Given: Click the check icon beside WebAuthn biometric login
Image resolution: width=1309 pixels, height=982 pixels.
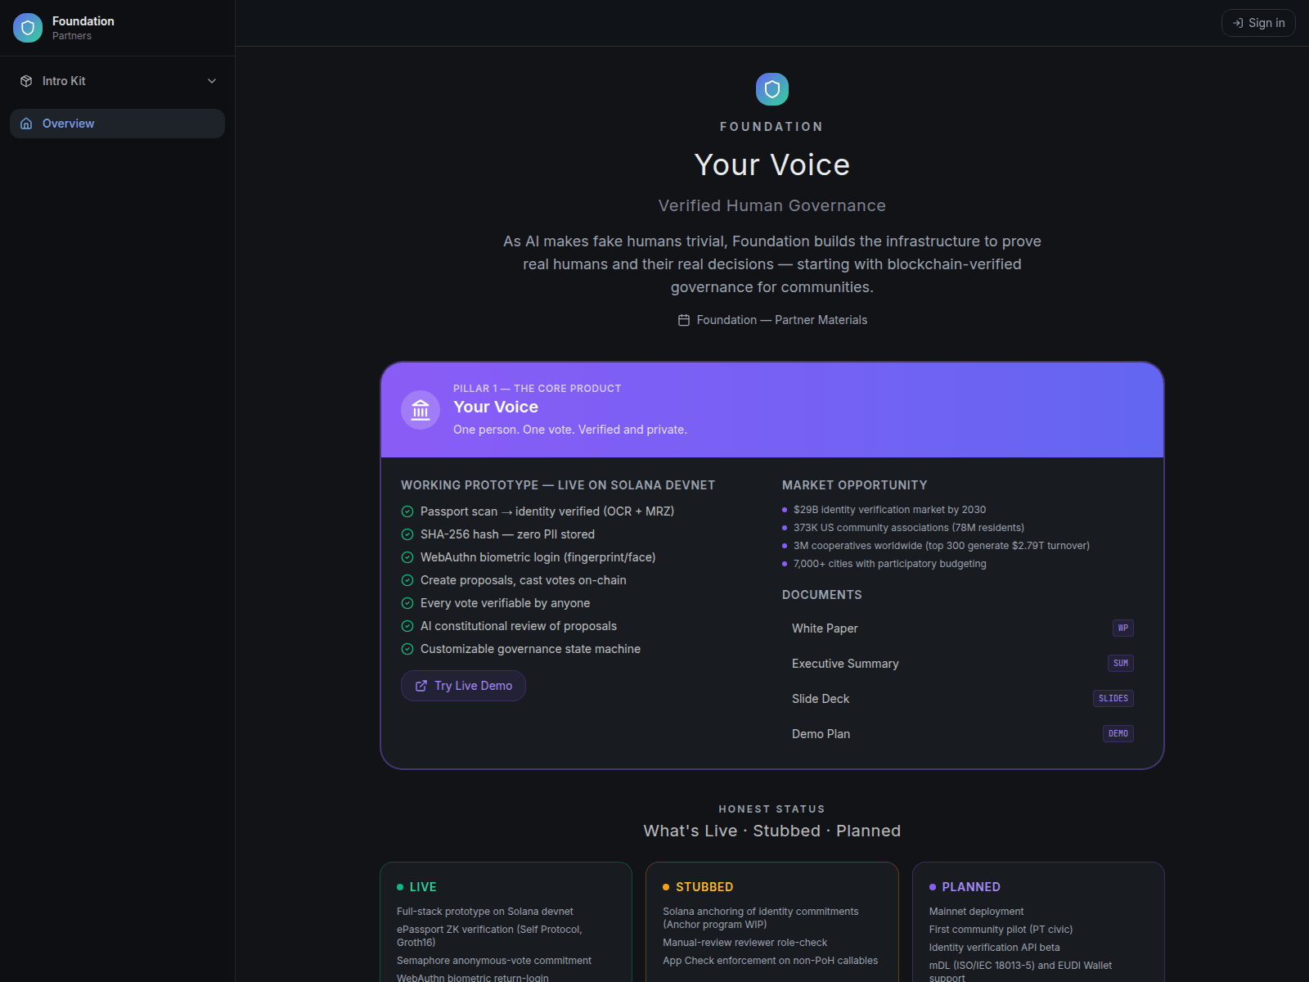Looking at the screenshot, I should click(407, 557).
